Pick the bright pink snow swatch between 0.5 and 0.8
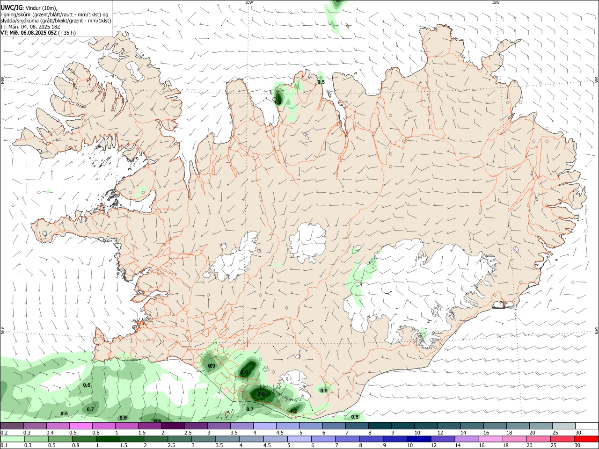599x449 pixels. click(x=80, y=426)
